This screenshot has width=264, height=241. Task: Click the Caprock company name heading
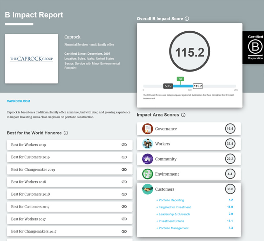(x=72, y=37)
